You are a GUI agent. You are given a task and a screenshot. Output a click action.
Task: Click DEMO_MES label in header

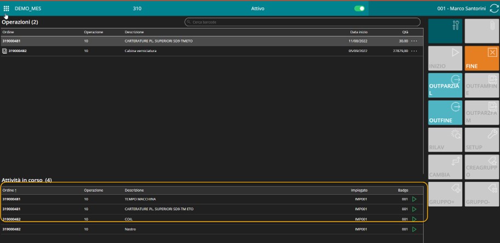28,9
